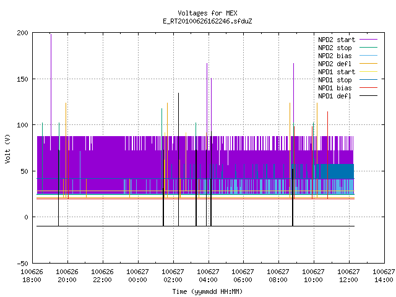The width and height of the screenshot is (396, 297).
Task: Click the y-axis tick value 50
Action: pyautogui.click(x=24, y=171)
